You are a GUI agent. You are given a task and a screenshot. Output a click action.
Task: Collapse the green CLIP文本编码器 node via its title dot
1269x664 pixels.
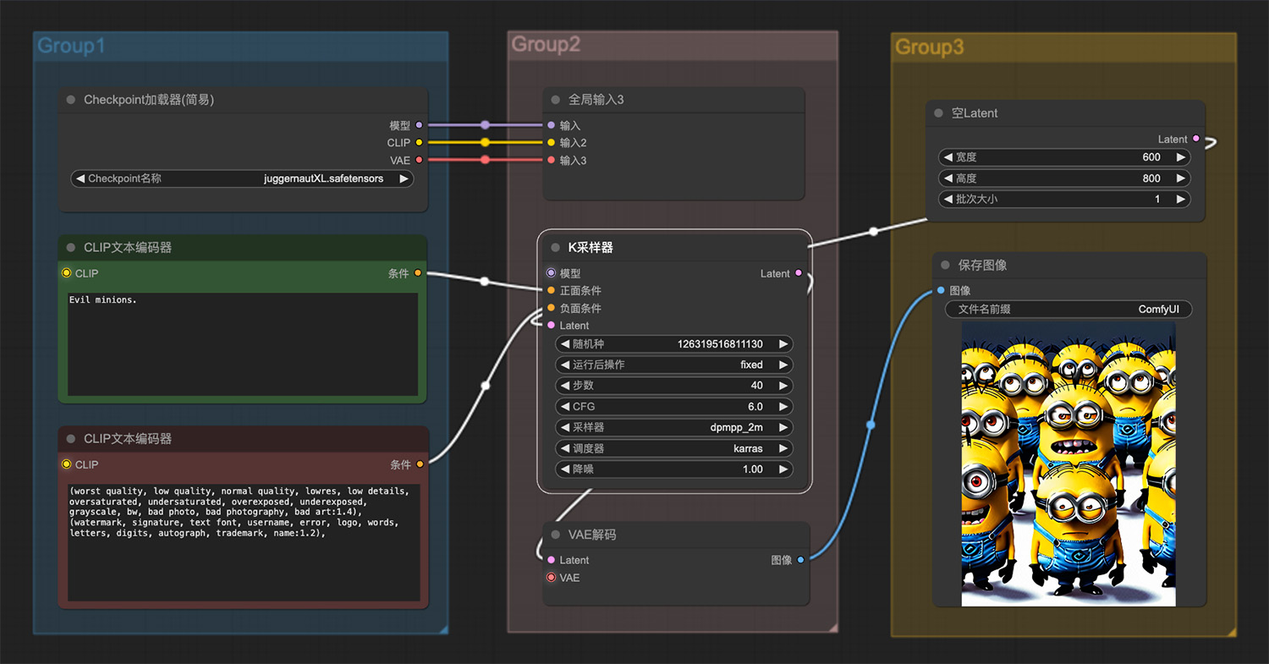click(71, 248)
